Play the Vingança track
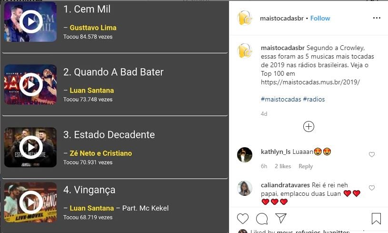The height and width of the screenshot is (233, 388). pos(30,203)
